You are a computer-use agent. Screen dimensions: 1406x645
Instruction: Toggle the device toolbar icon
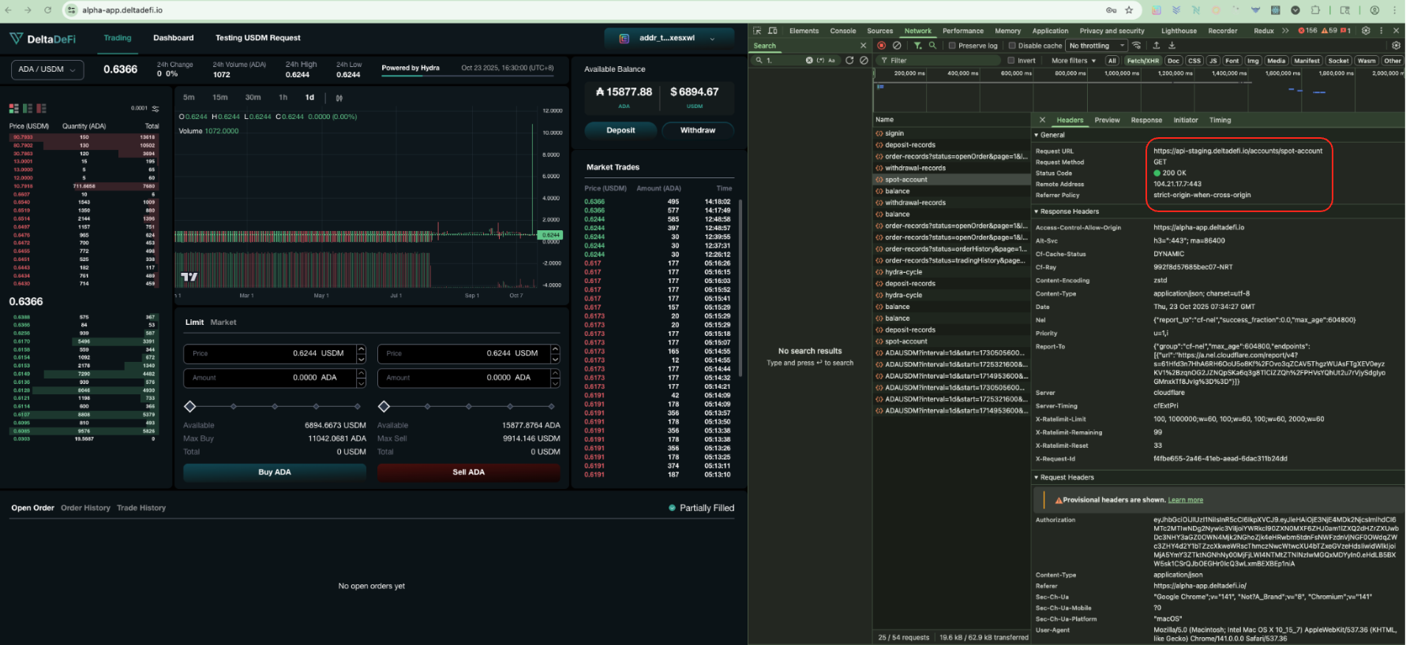coord(773,31)
